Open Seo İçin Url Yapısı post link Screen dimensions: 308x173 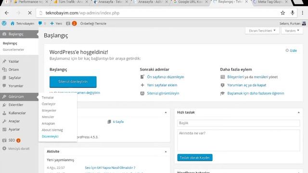pyautogui.click(x=110, y=168)
